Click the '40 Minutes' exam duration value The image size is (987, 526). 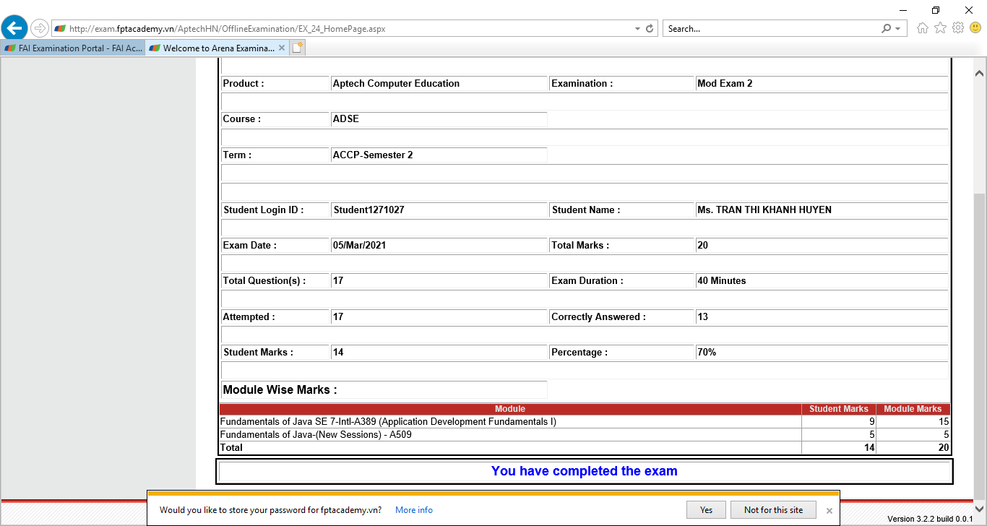tap(722, 280)
